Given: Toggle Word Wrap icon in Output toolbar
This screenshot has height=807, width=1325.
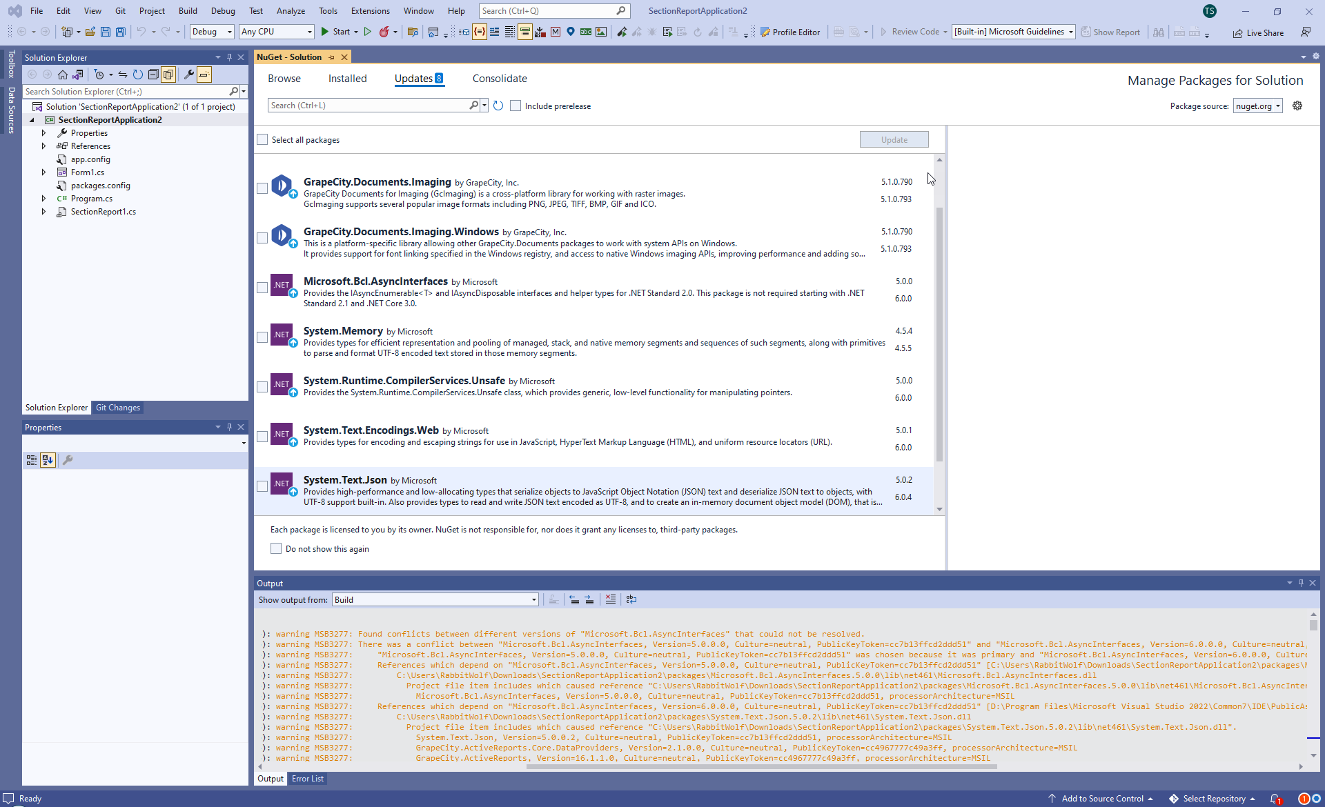Looking at the screenshot, I should tap(631, 599).
